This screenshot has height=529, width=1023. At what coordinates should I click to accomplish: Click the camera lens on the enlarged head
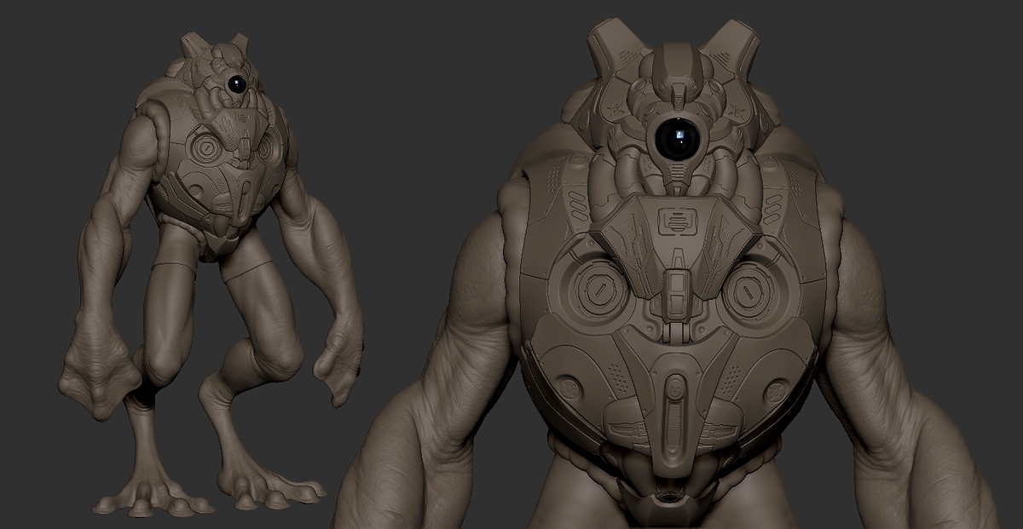[x=679, y=136]
